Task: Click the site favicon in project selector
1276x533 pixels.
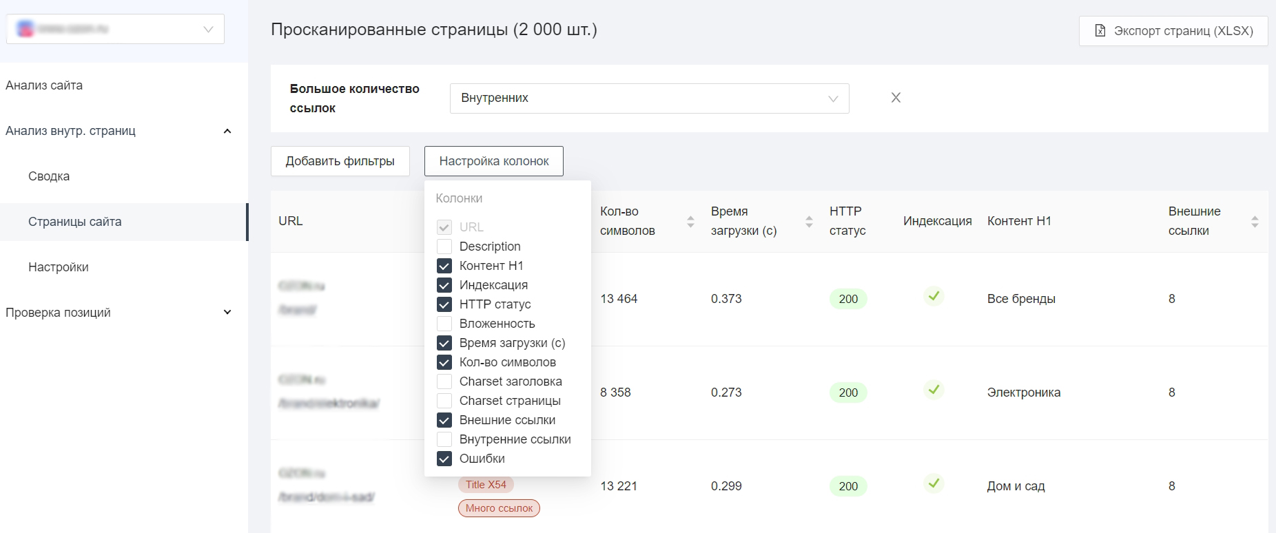Action: coord(25,29)
